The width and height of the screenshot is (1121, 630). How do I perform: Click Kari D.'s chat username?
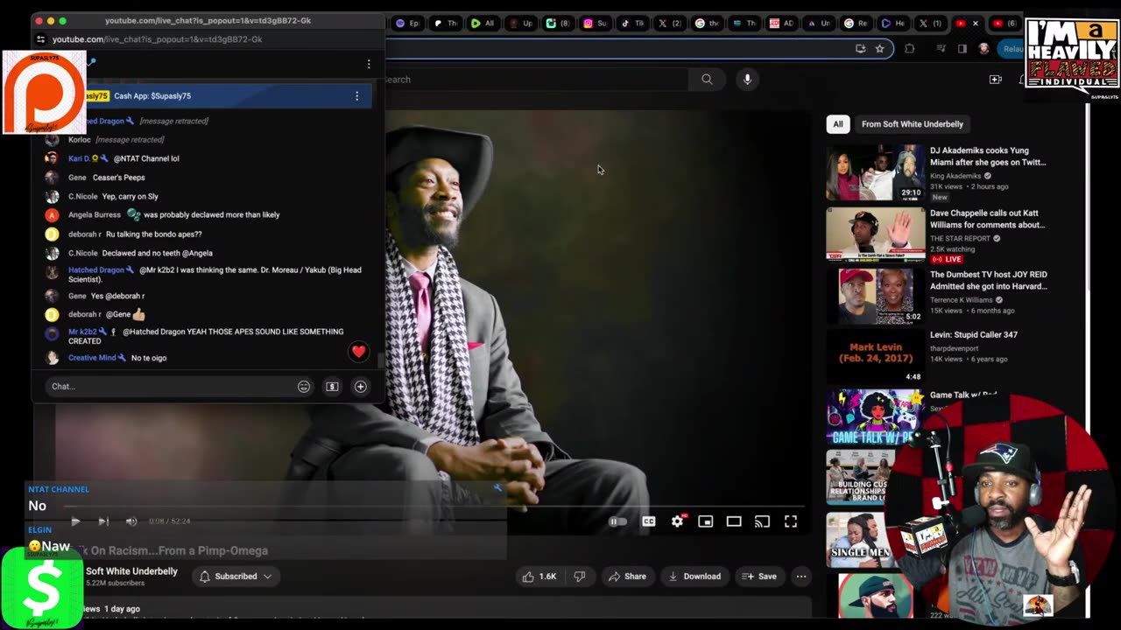[80, 159]
